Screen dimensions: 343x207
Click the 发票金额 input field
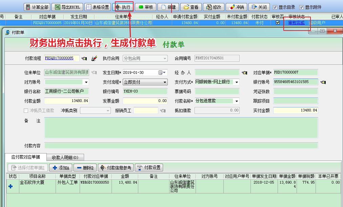pos(145,101)
